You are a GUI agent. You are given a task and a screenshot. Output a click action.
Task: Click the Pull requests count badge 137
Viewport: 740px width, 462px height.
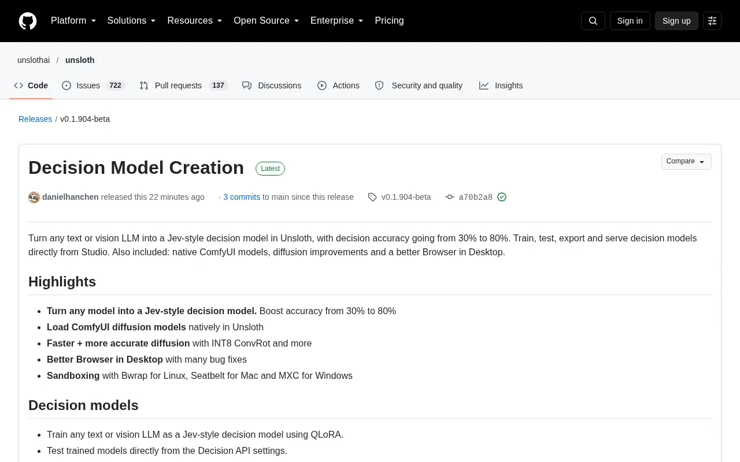click(218, 85)
